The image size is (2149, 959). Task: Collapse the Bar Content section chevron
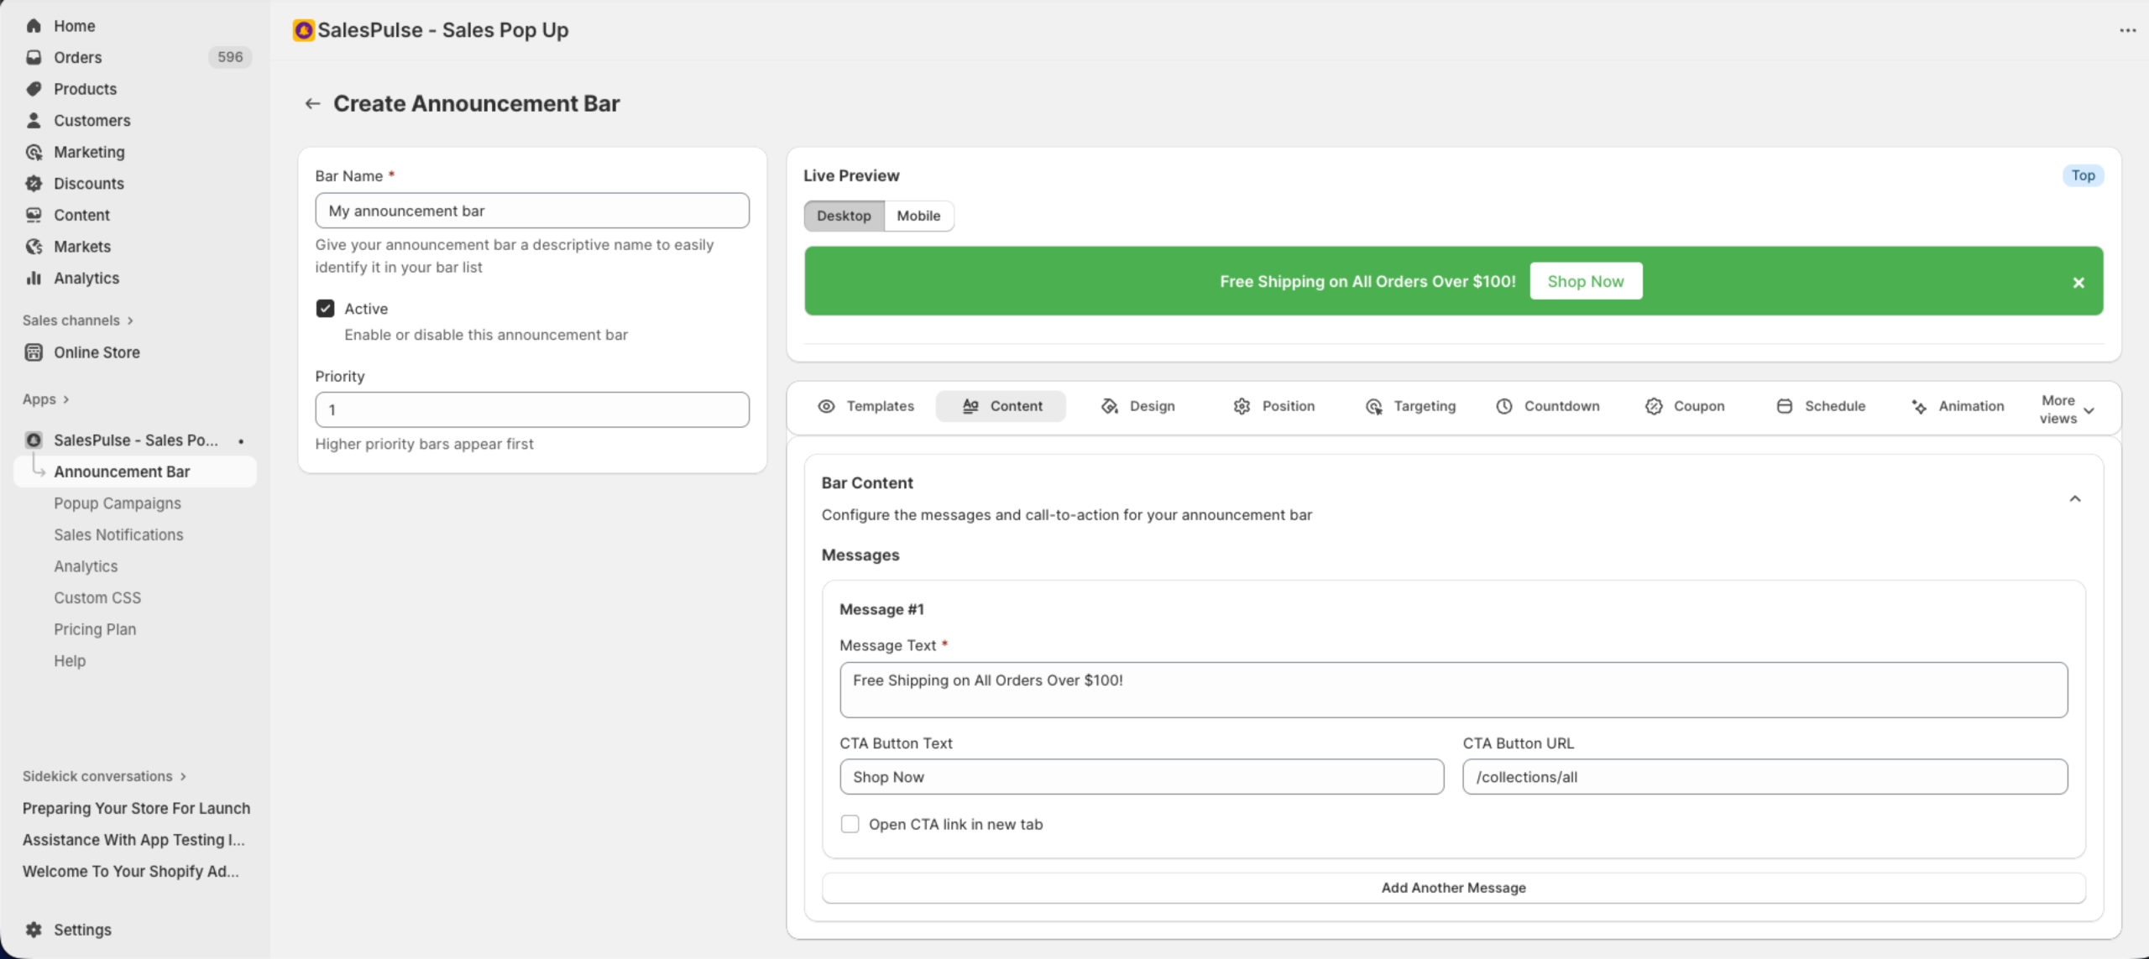coord(2074,498)
